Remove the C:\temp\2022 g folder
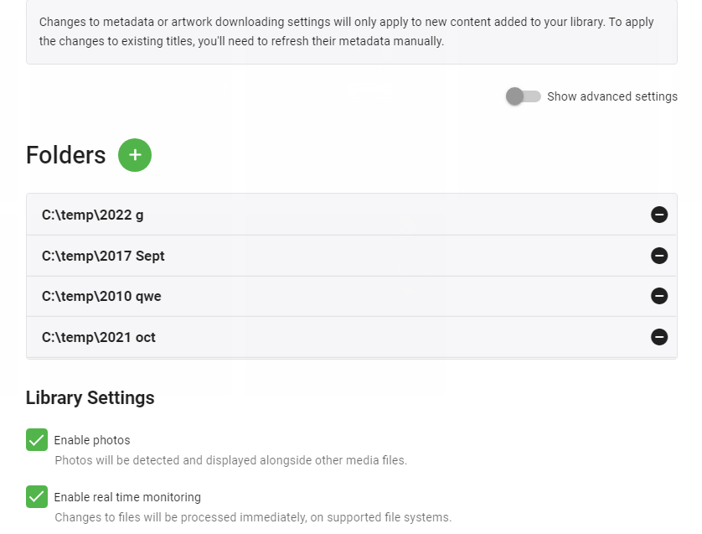 (659, 215)
